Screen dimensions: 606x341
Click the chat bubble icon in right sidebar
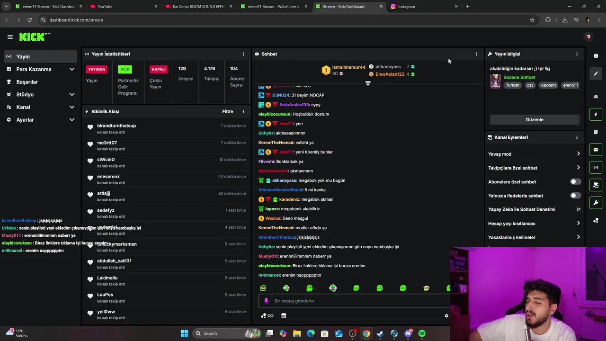tap(596, 150)
